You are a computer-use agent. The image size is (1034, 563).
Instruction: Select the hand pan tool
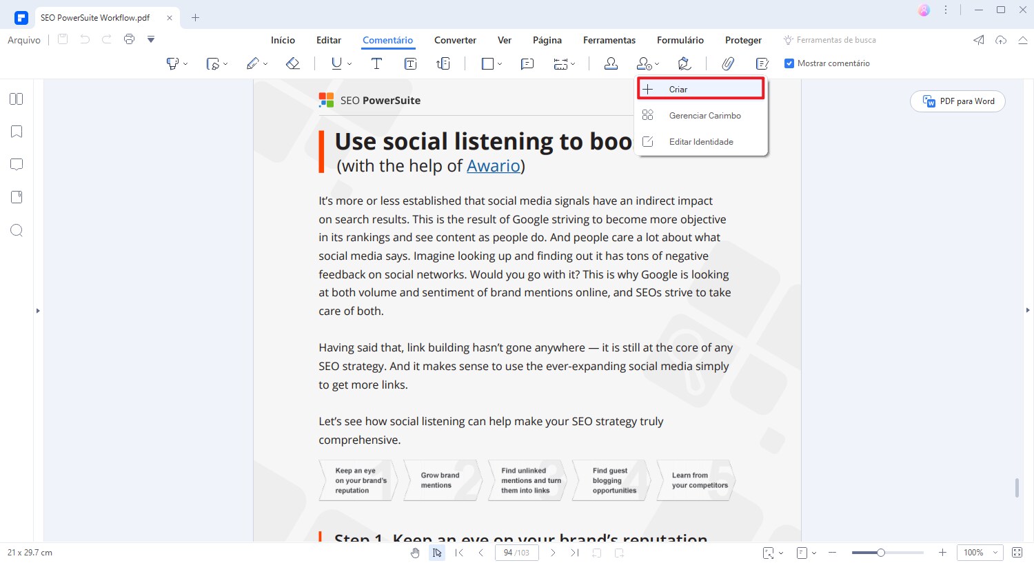(415, 553)
